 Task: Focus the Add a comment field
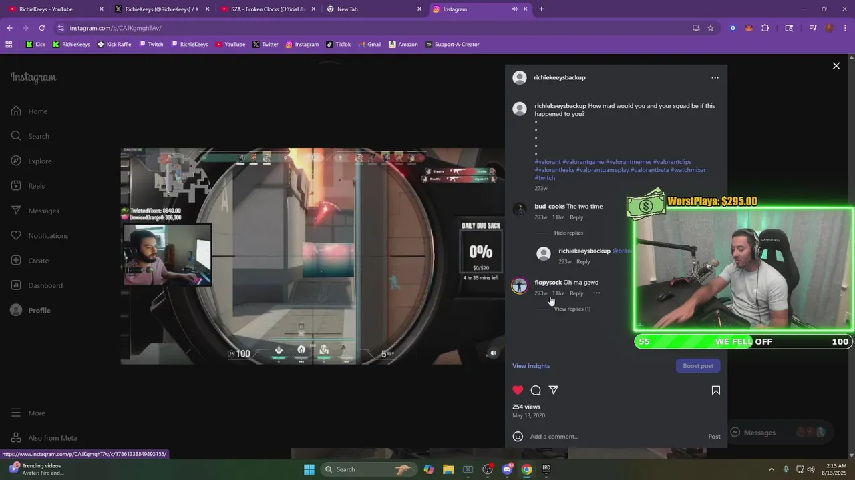pyautogui.click(x=615, y=437)
